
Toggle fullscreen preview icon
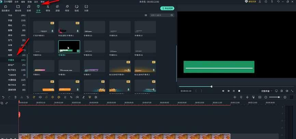click(x=292, y=91)
